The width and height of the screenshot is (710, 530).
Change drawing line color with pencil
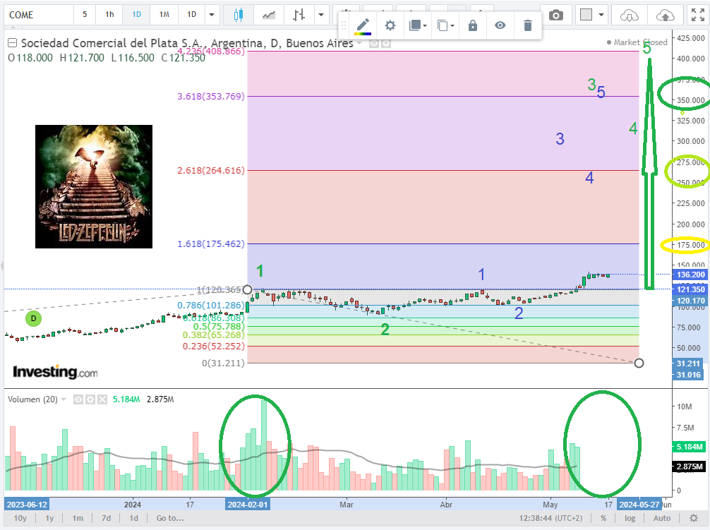[363, 26]
